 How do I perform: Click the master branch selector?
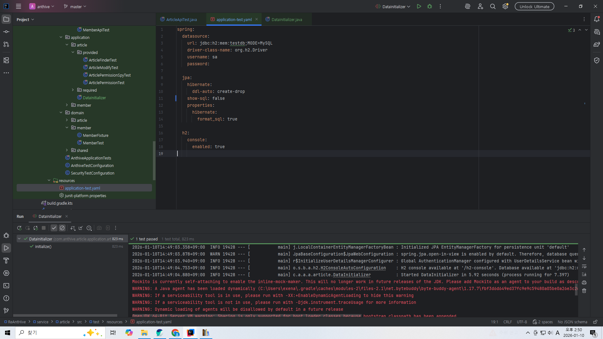(x=75, y=7)
